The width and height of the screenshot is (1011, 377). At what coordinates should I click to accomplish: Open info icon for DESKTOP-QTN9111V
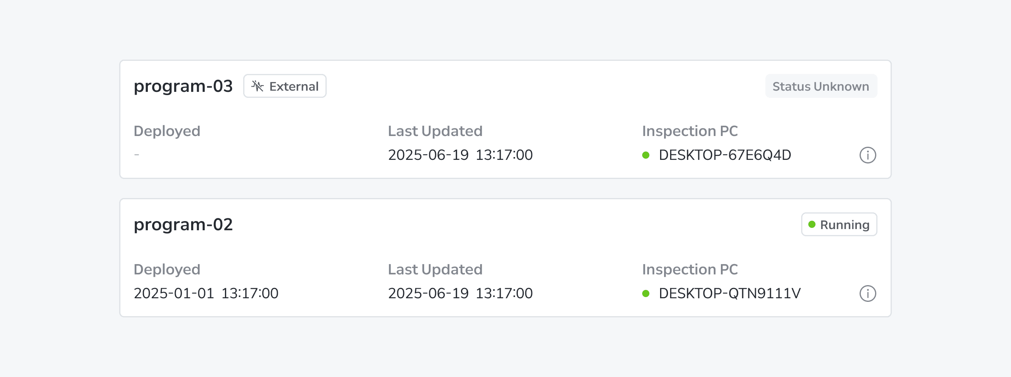pos(868,293)
